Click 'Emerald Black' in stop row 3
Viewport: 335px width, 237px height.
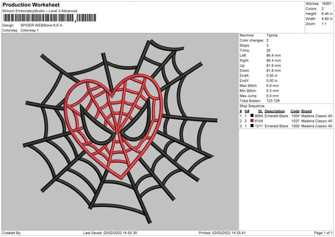(276, 126)
